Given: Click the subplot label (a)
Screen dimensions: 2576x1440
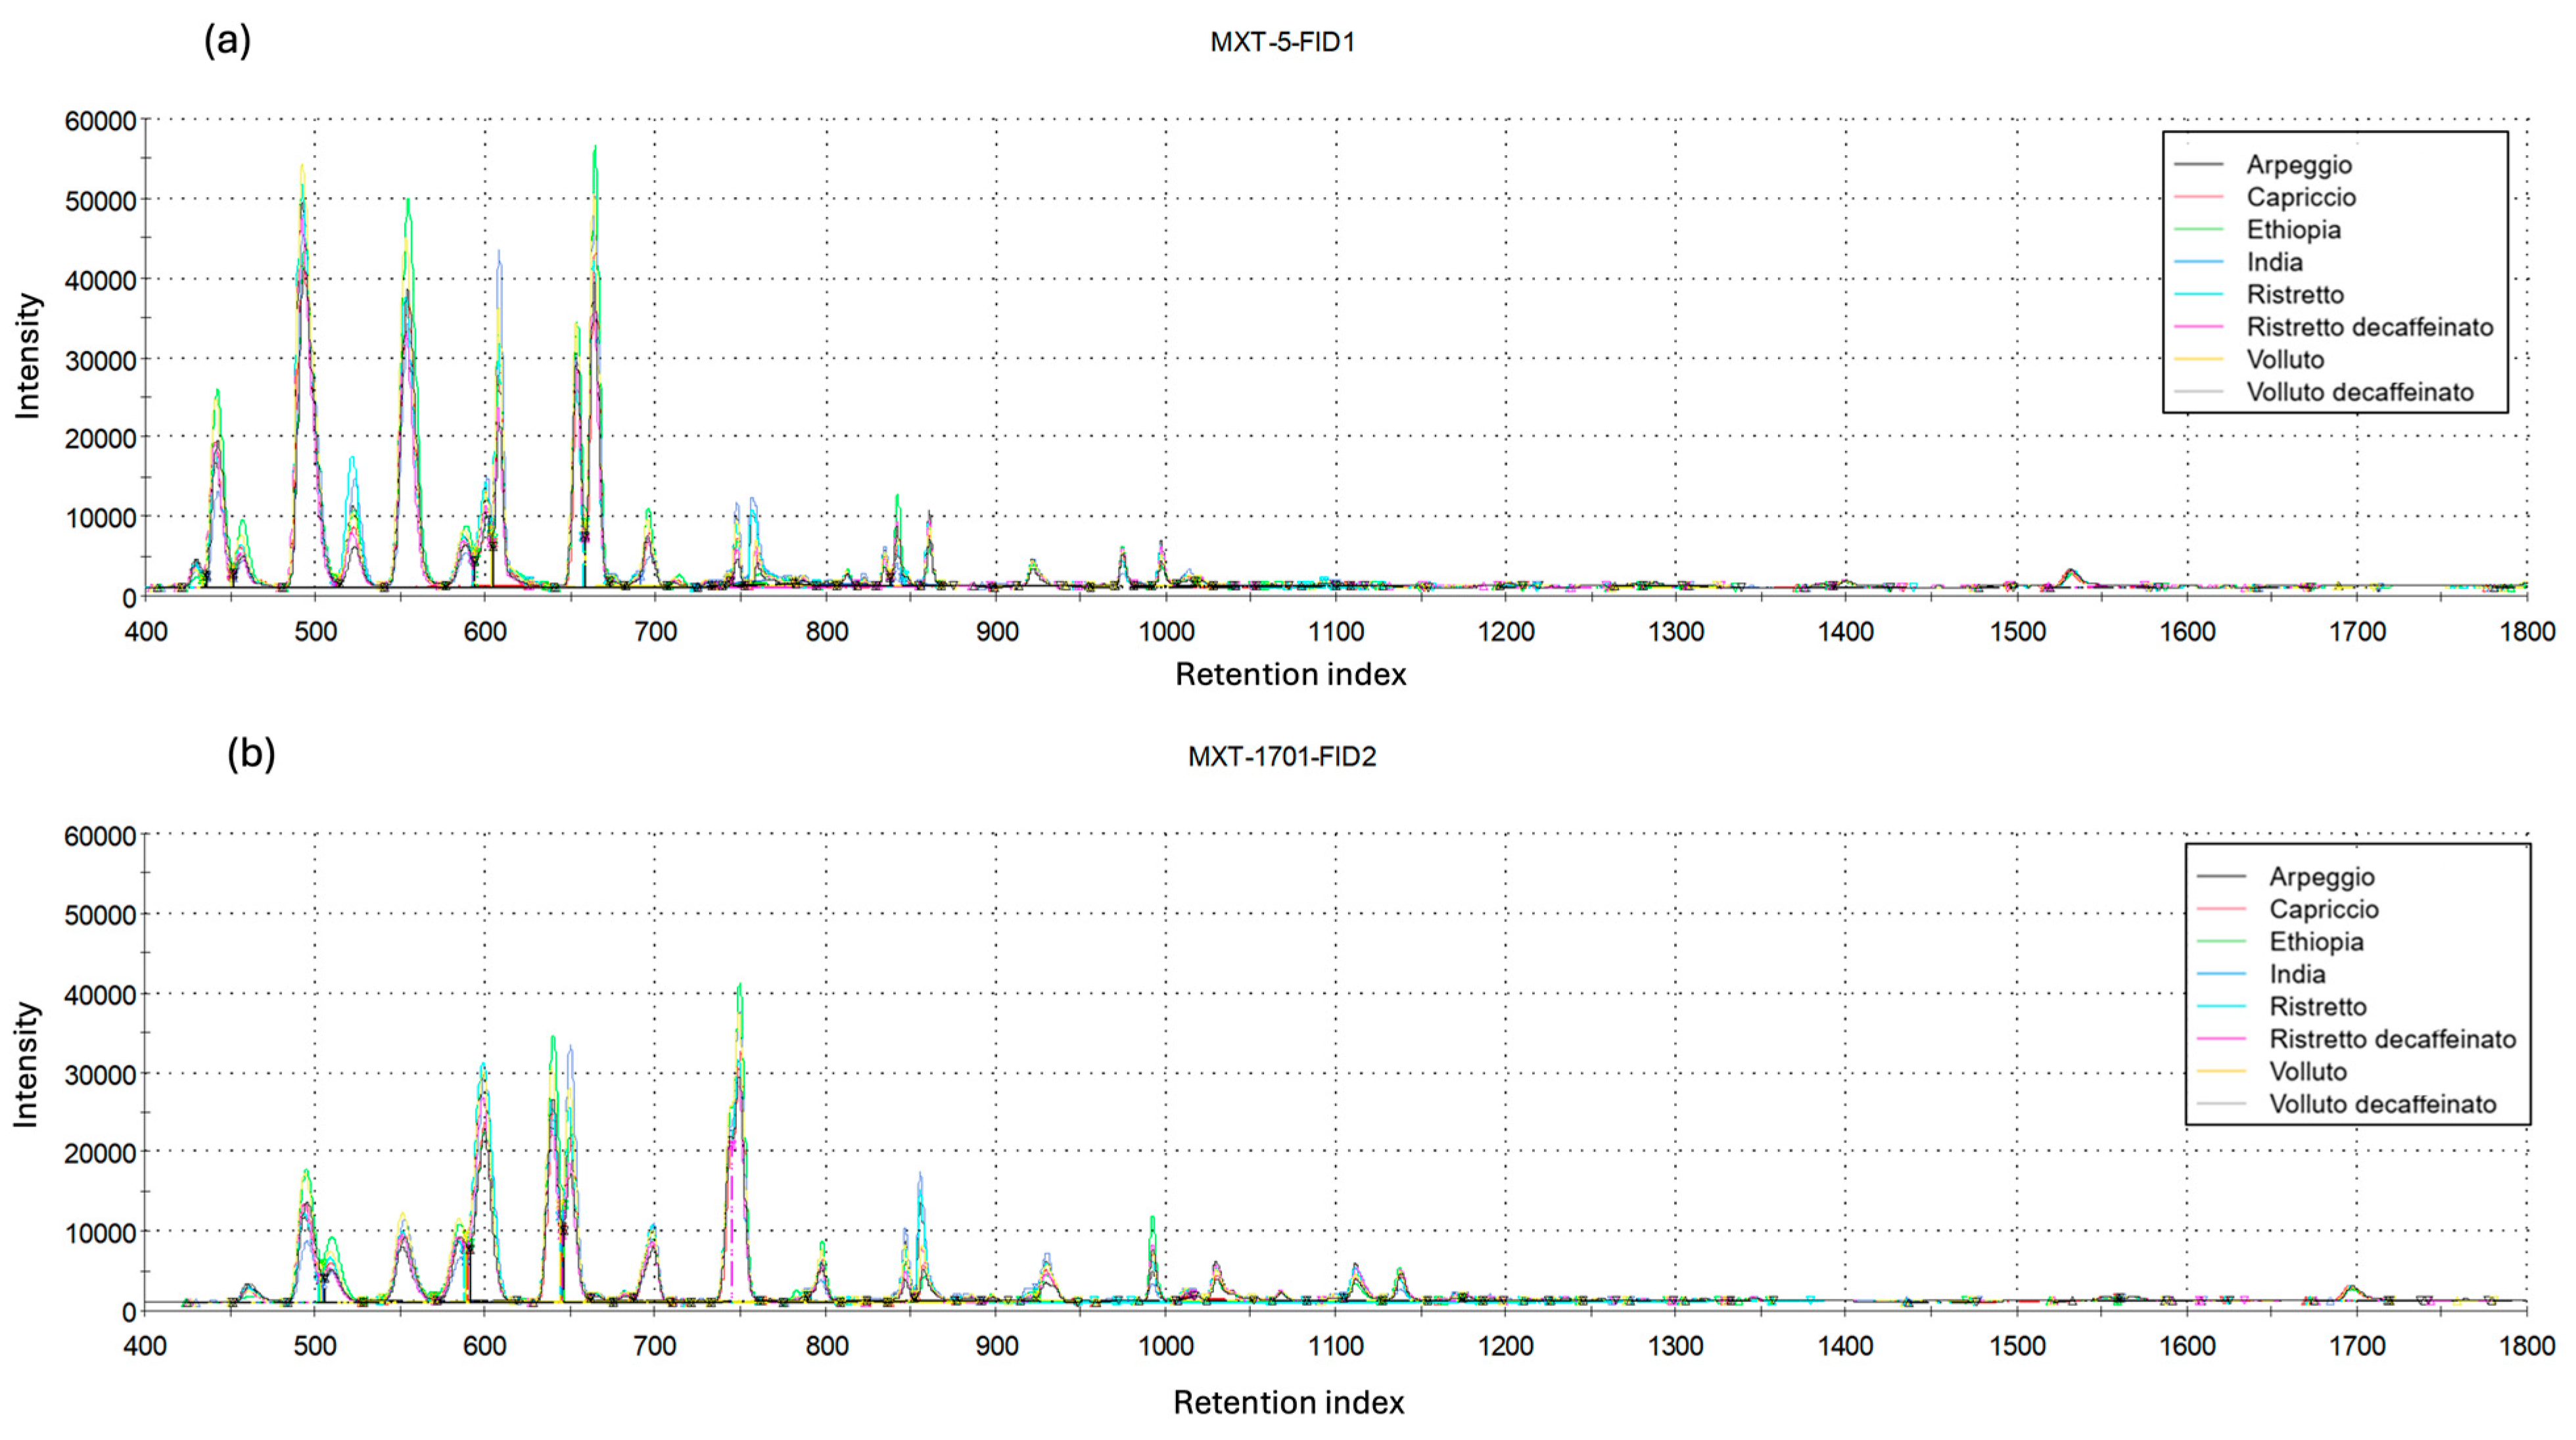Looking at the screenshot, I should point(228,40).
